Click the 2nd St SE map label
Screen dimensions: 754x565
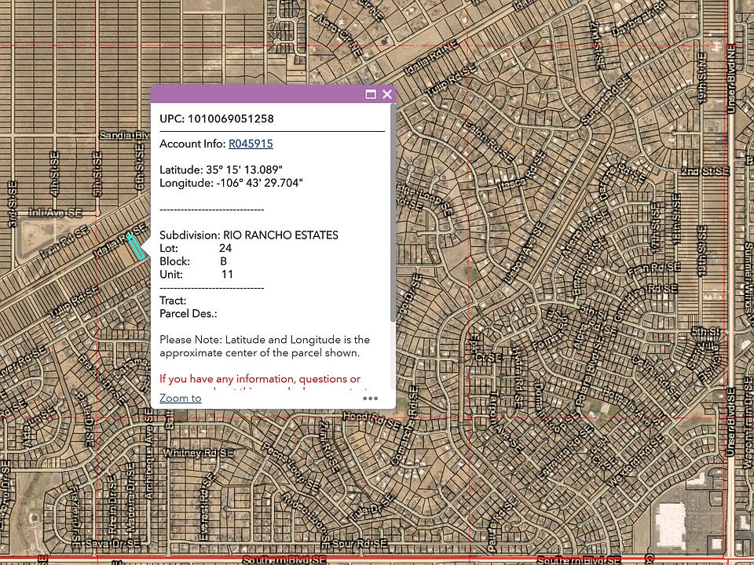(x=705, y=171)
